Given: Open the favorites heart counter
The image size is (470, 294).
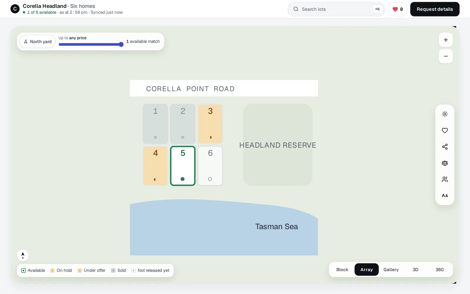Looking at the screenshot, I should click(x=398, y=9).
